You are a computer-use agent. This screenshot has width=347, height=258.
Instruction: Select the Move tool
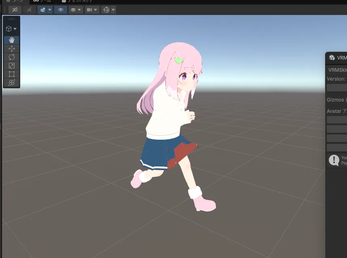point(11,49)
